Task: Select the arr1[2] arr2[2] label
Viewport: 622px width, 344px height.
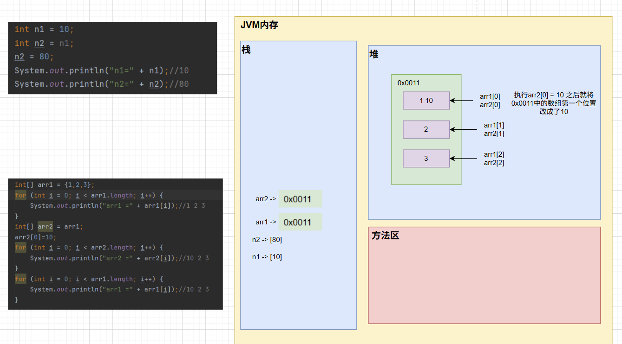Action: click(x=494, y=159)
